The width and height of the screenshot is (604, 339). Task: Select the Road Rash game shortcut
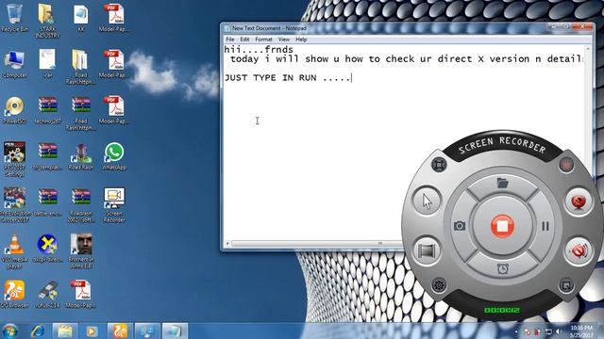[x=81, y=156]
